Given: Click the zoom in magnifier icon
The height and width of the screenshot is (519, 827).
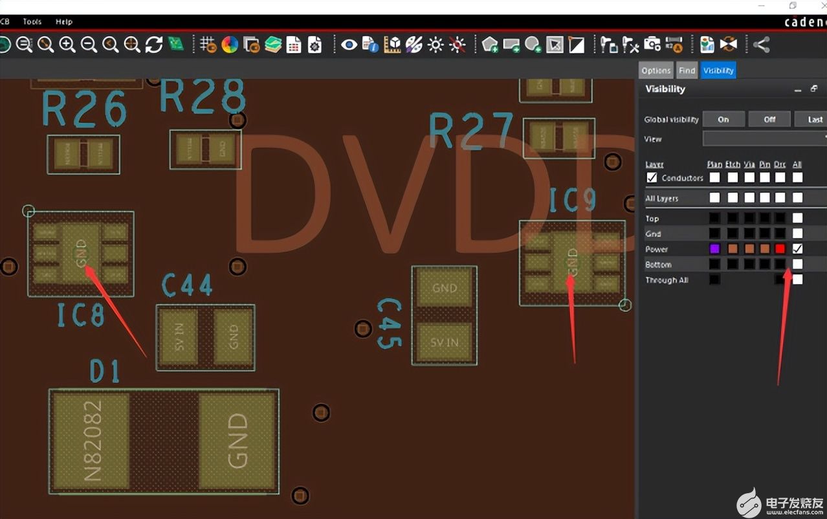Looking at the screenshot, I should 67,44.
